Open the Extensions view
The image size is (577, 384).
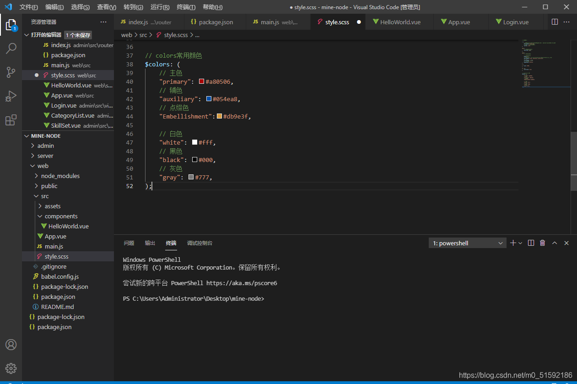click(11, 120)
